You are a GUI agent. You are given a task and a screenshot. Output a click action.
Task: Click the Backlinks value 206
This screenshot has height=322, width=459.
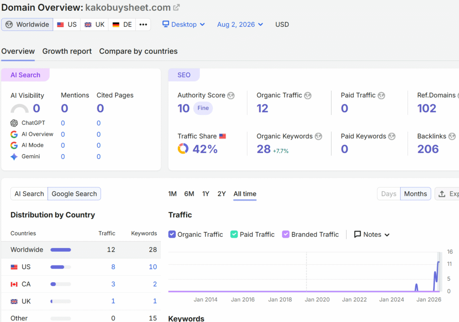(428, 149)
